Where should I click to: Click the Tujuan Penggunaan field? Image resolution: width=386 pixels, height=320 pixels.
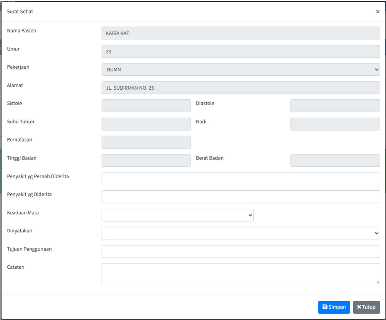tap(240, 251)
